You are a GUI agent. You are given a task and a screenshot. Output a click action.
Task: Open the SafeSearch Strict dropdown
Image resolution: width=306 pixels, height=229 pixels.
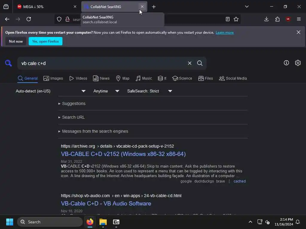[x=149, y=91]
